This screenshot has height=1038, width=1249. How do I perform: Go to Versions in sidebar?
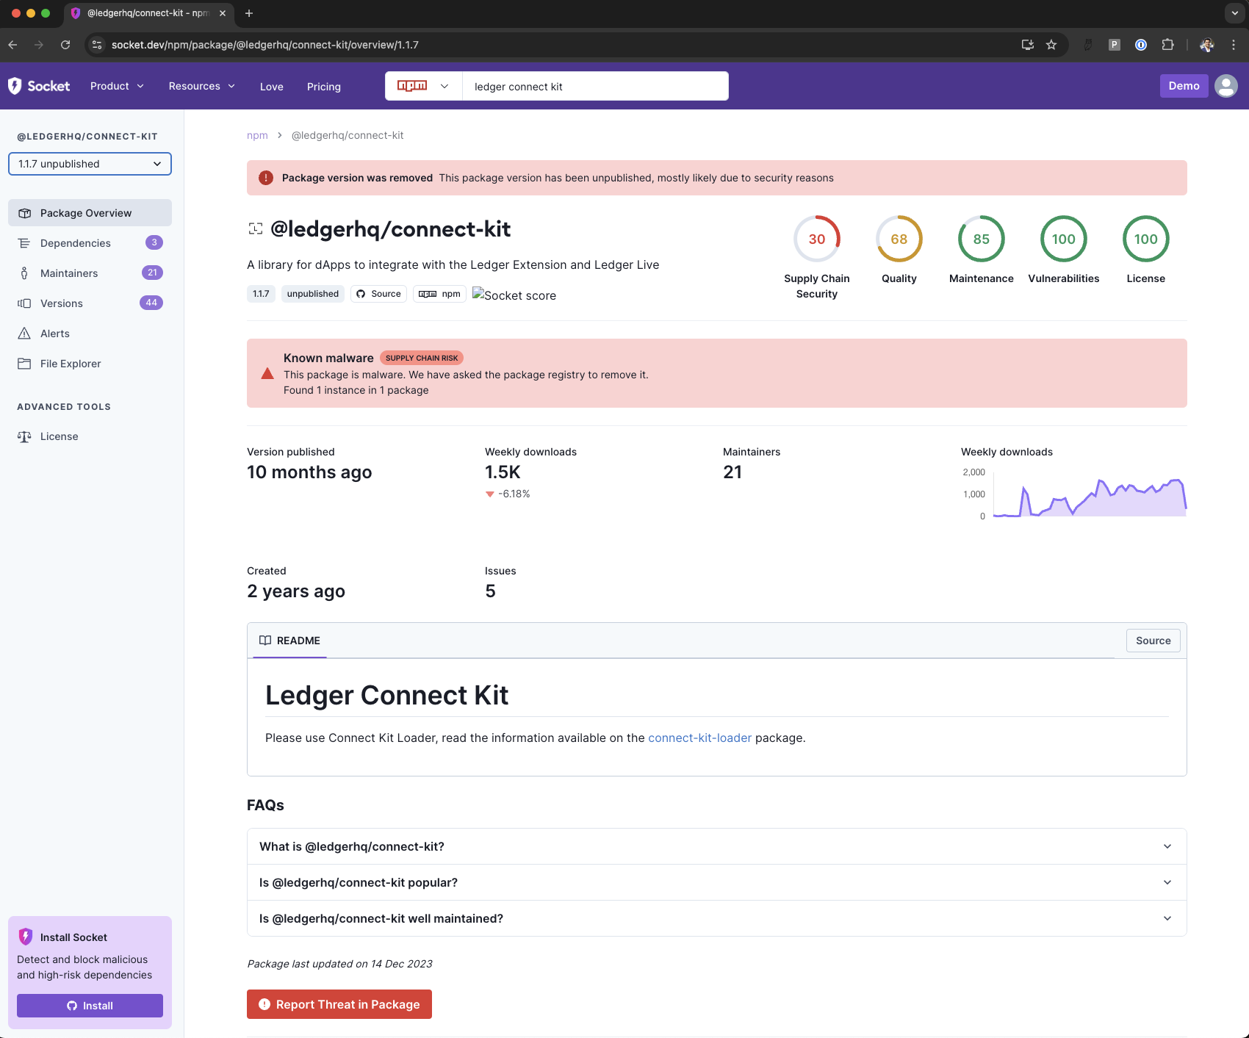click(x=62, y=303)
